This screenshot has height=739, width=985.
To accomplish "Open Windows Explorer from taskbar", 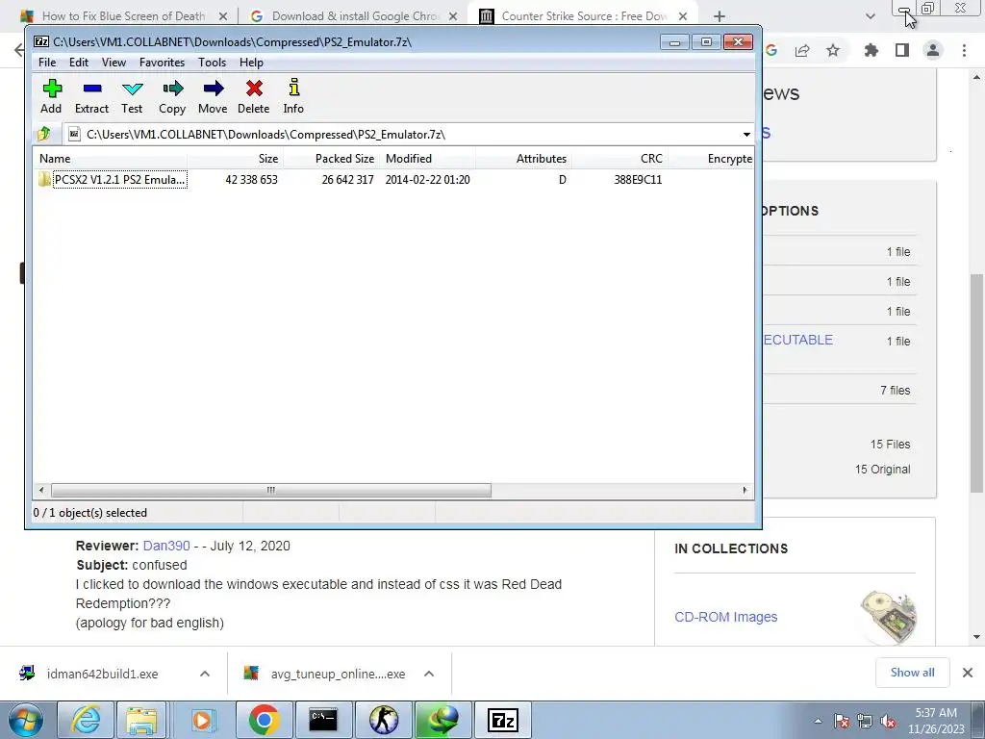I will [x=141, y=720].
